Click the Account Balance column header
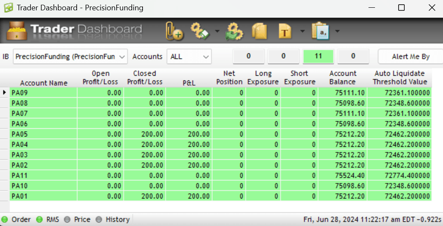 click(x=343, y=77)
